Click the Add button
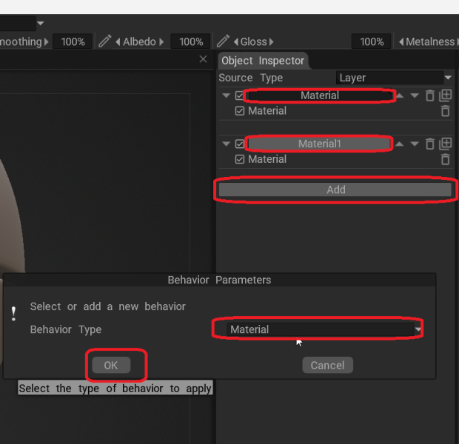This screenshot has width=459, height=444. pos(335,189)
